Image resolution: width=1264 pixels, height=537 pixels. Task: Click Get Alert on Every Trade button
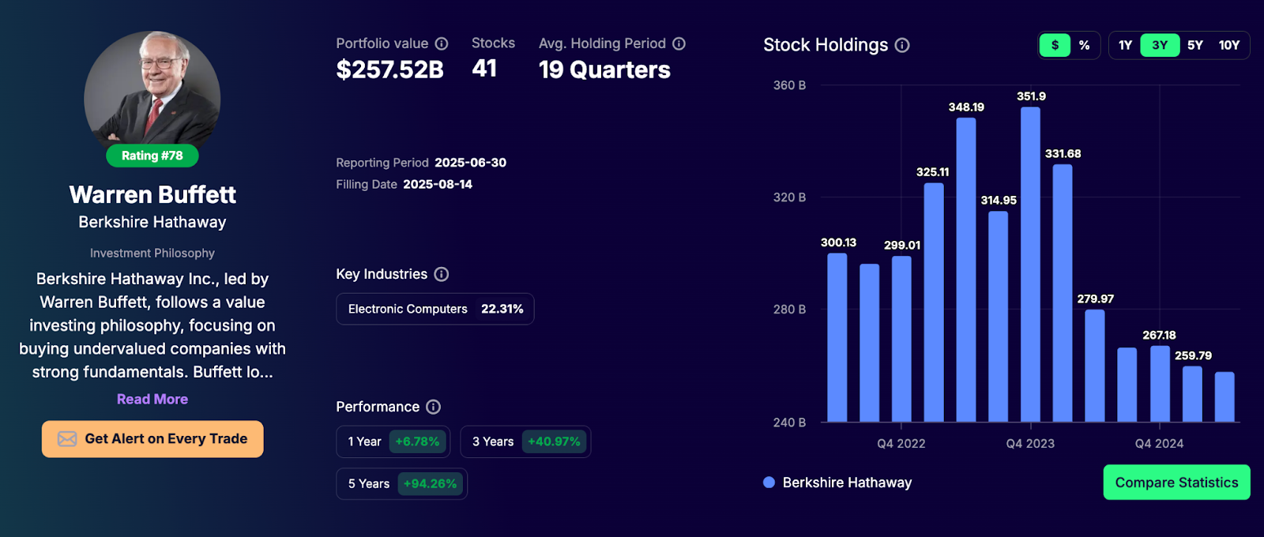click(152, 439)
